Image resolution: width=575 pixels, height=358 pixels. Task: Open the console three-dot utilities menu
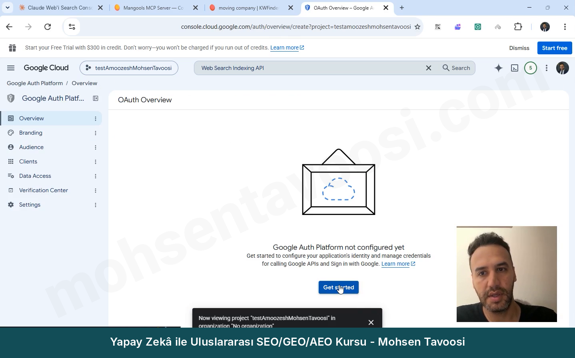click(x=547, y=68)
